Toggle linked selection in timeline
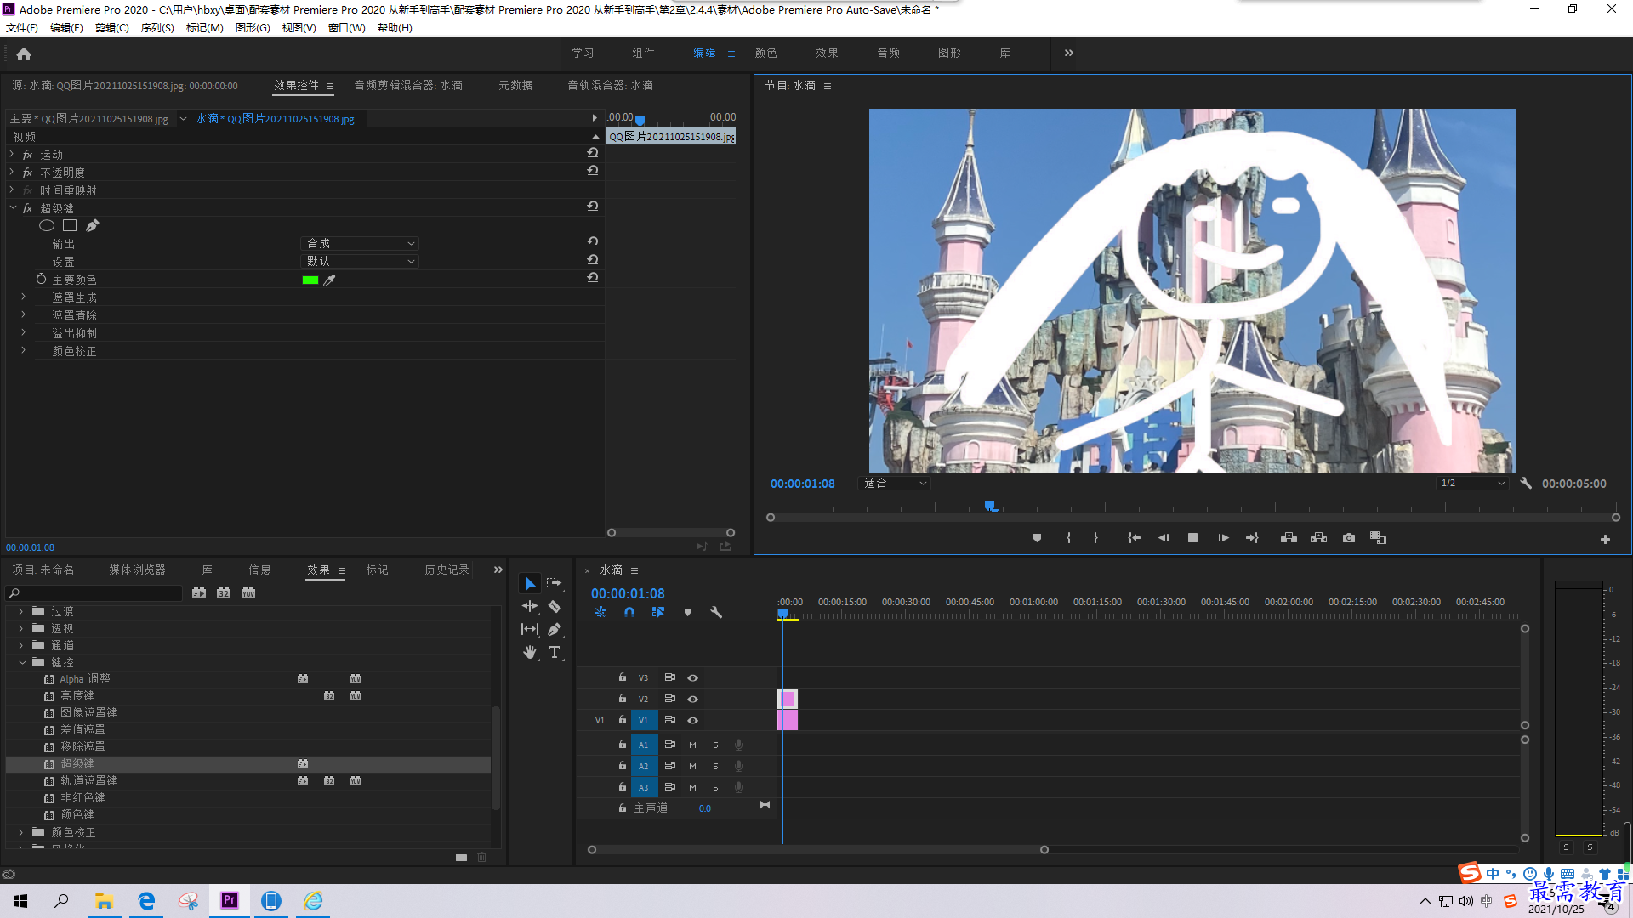 (658, 612)
